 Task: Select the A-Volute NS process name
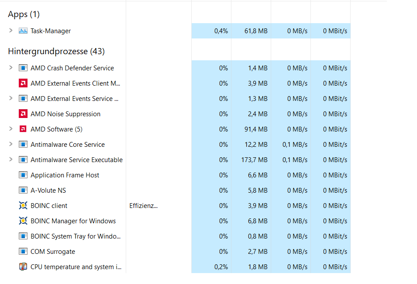coord(48,190)
